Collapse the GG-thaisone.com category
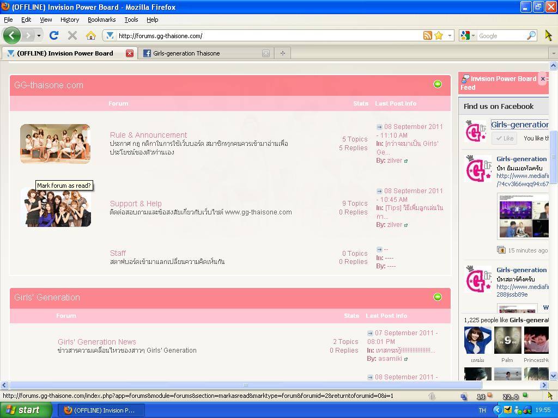The width and height of the screenshot is (558, 418). [438, 84]
